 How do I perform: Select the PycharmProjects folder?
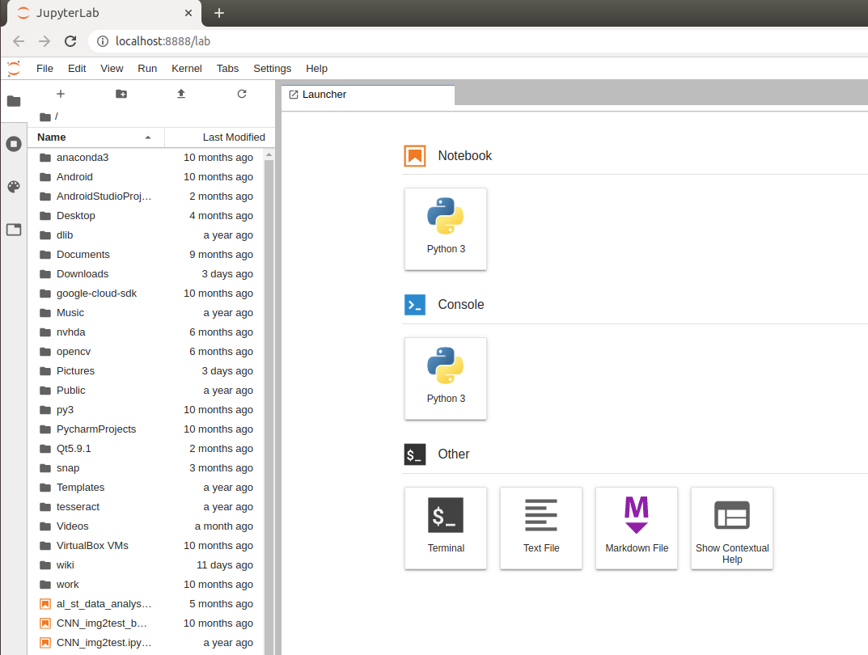point(146,429)
